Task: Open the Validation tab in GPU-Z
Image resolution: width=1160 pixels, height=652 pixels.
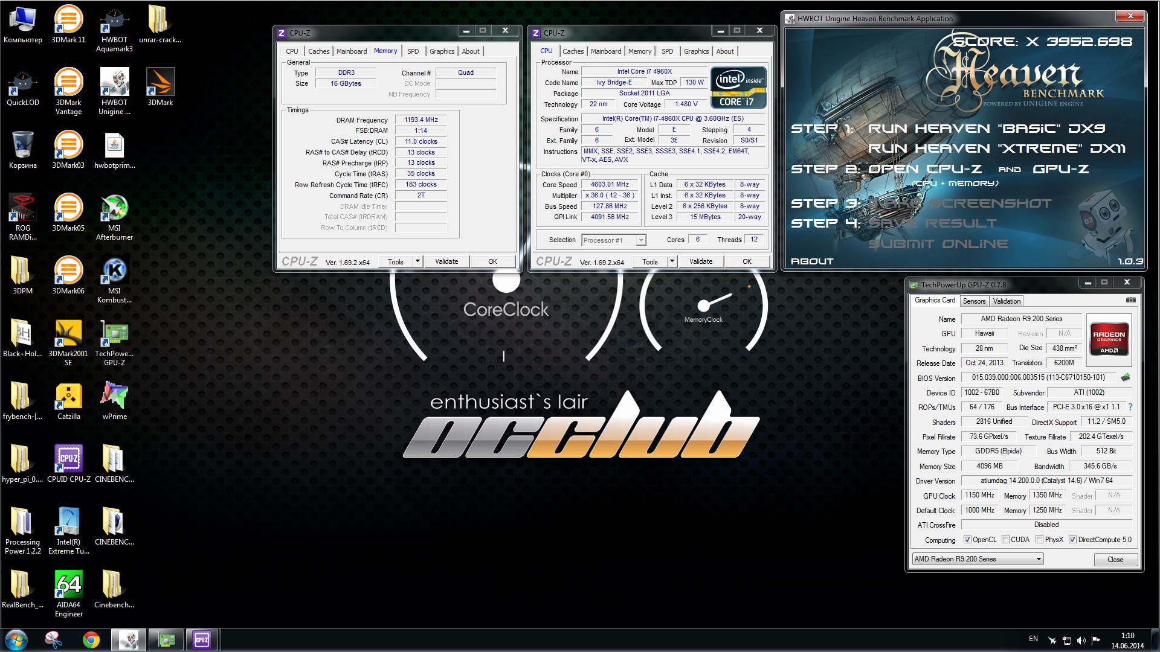Action: [x=1007, y=301]
